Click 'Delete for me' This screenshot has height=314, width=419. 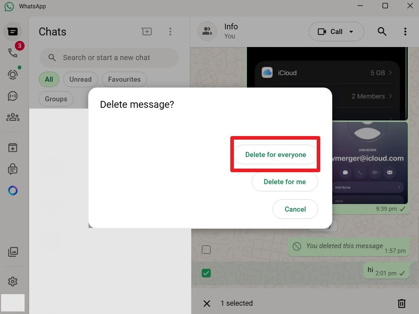pyautogui.click(x=285, y=182)
